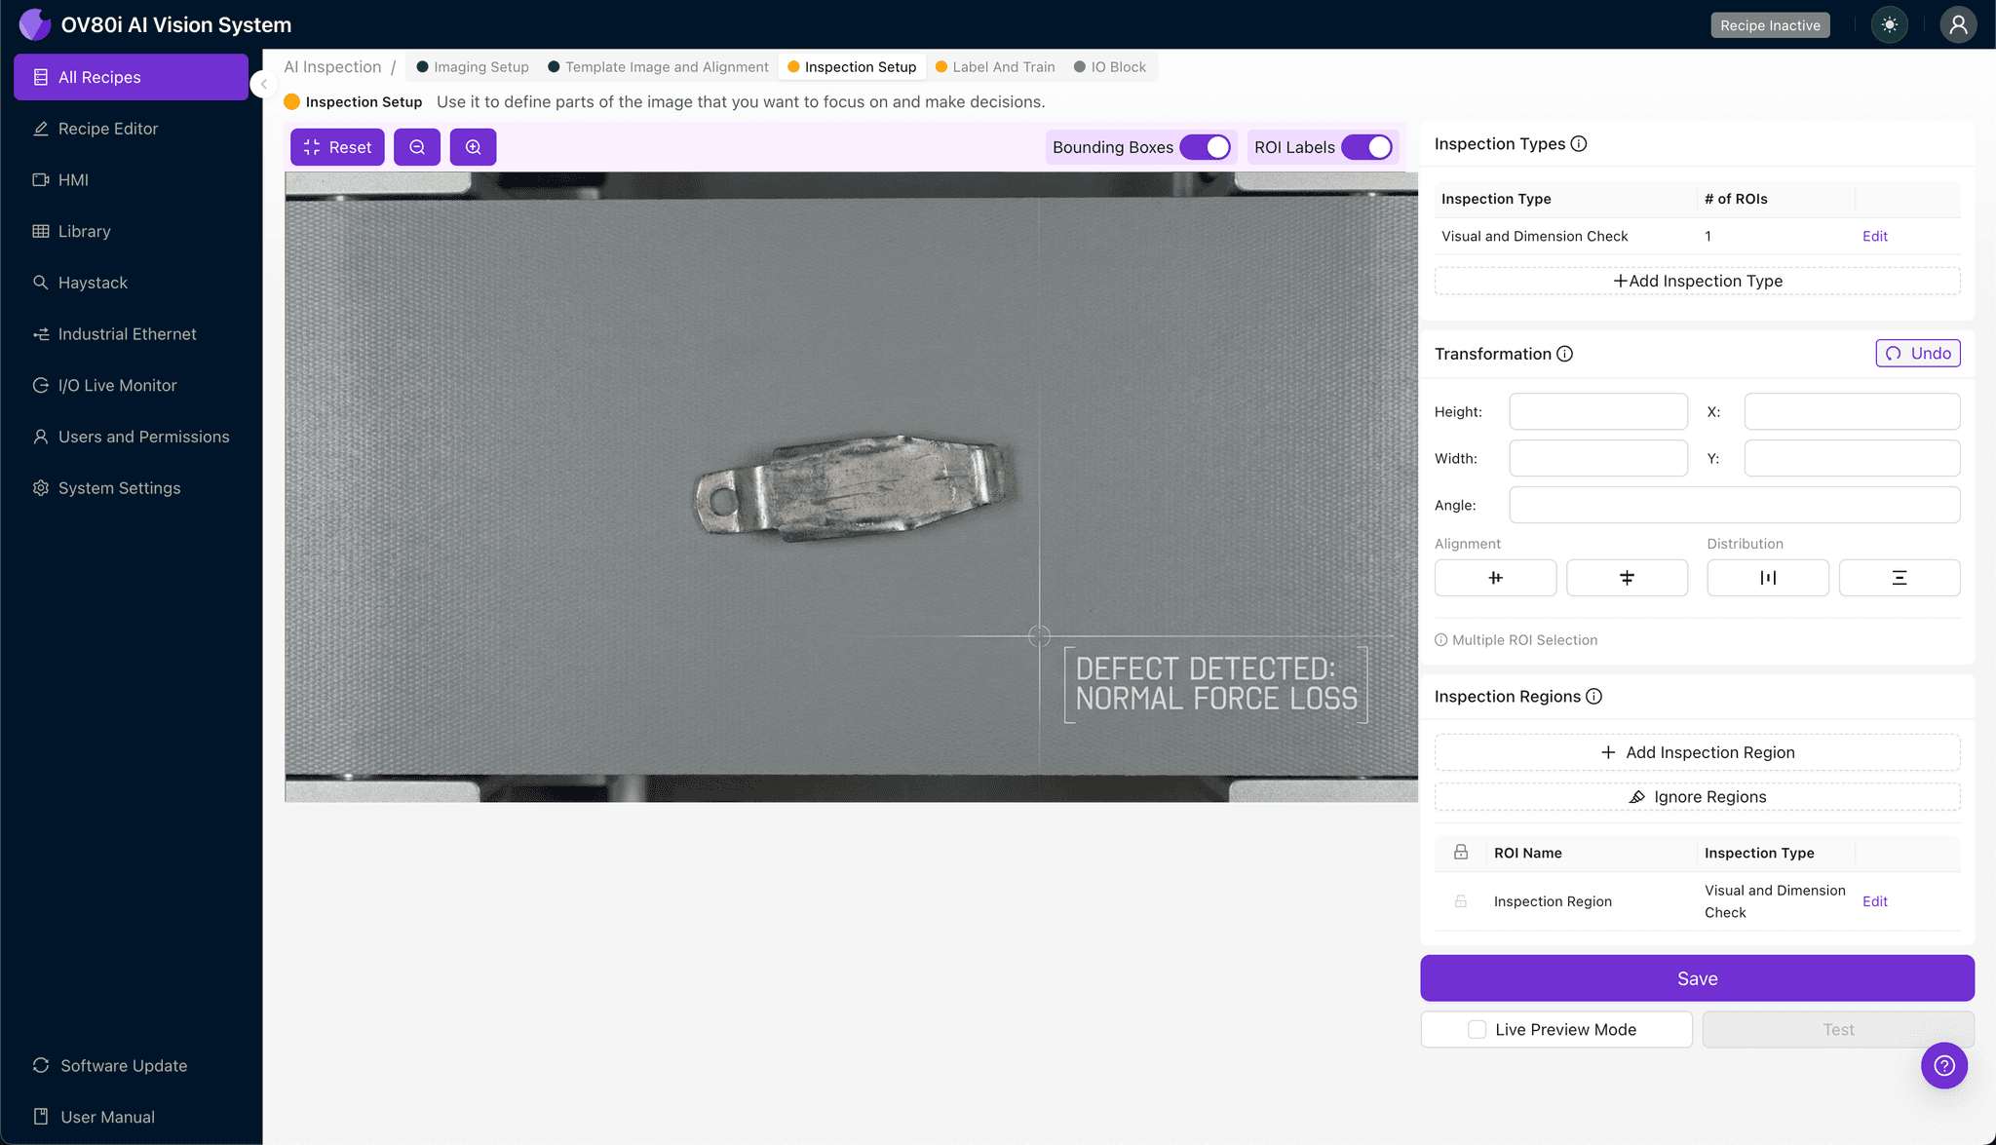Save the inspection setup
Screen dimensions: 1996x1145
(1698, 978)
